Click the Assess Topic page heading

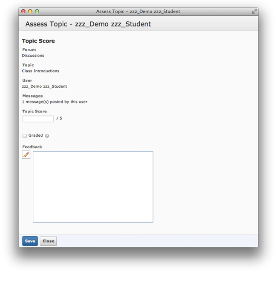pyautogui.click(x=88, y=24)
